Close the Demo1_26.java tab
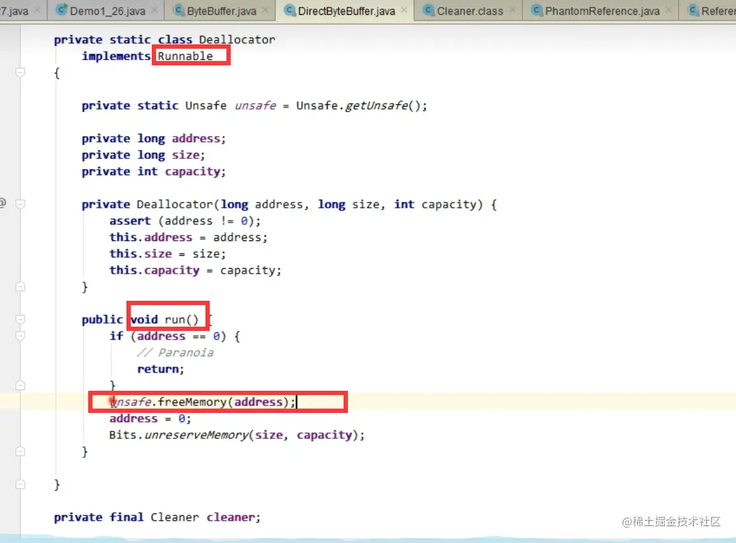This screenshot has width=736, height=543. pos(154,10)
